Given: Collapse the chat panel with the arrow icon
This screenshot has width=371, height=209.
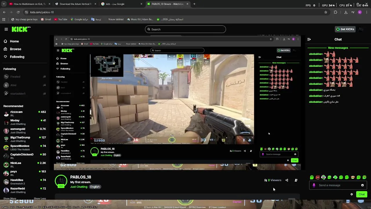Looking at the screenshot, I should [x=309, y=39].
